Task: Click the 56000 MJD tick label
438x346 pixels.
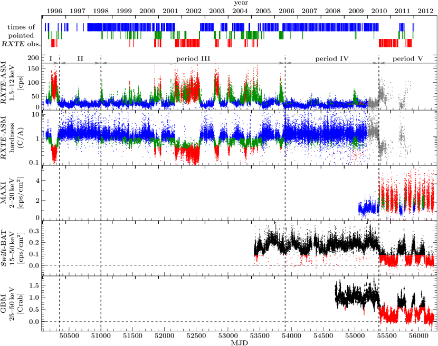Action: (418, 335)
